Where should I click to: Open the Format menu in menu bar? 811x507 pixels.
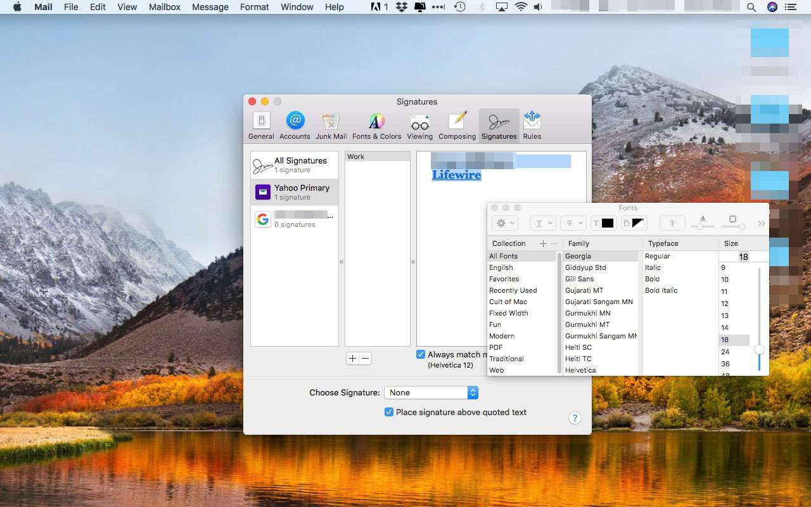click(254, 7)
